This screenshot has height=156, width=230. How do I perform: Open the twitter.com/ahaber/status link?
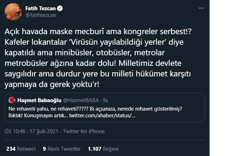click(x=102, y=116)
